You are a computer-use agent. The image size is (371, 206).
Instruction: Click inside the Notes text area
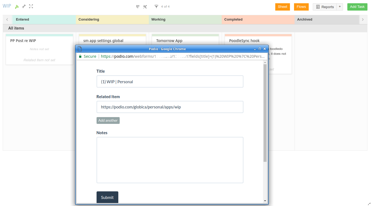(170, 160)
